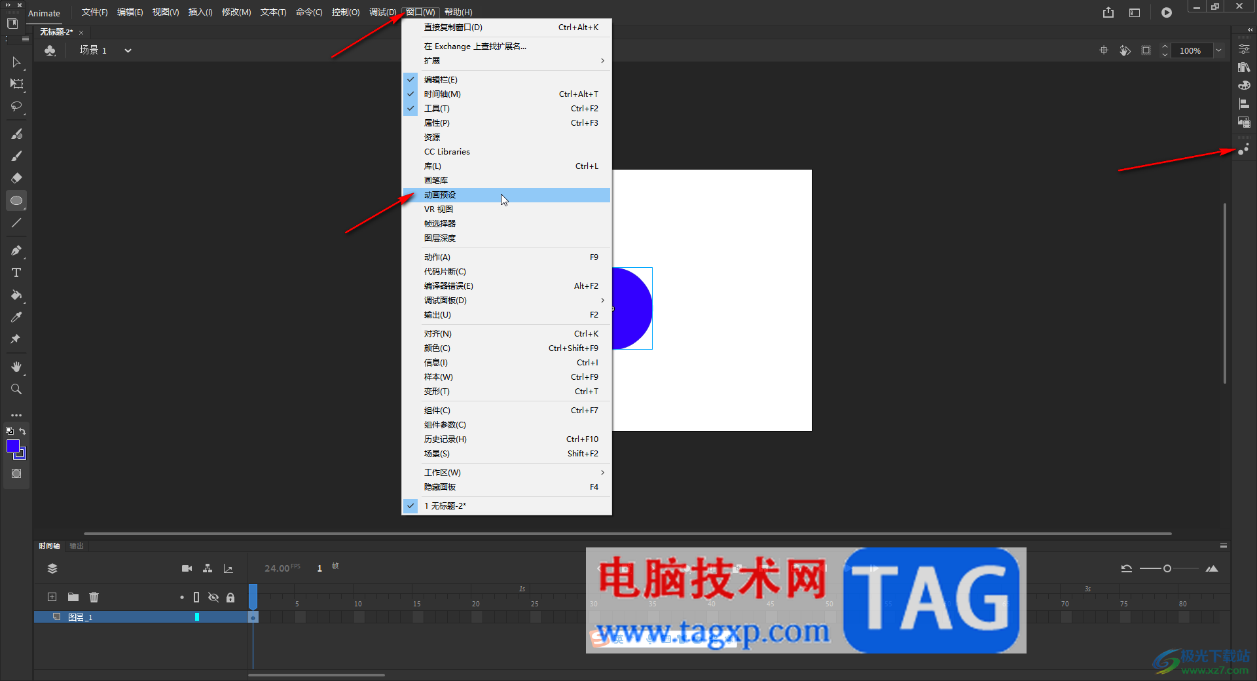Open the 文件(F) menu
1257x681 pixels.
(x=94, y=12)
